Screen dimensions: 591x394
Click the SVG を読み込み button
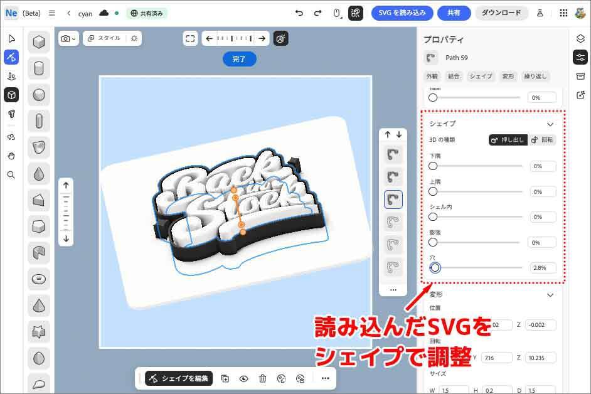click(x=402, y=13)
